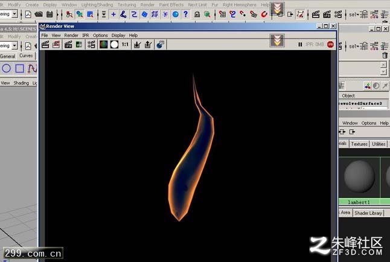
Task: Select by hierarchy mode icon
Action: [x=69, y=14]
